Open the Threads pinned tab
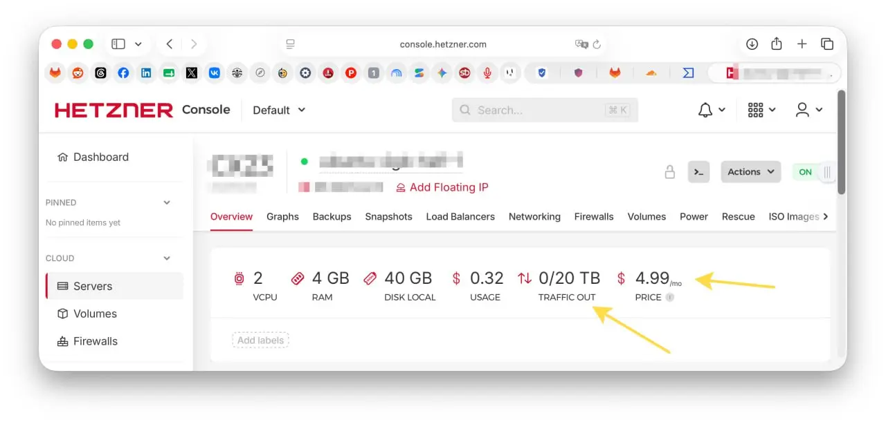This screenshot has width=886, height=422. point(100,73)
